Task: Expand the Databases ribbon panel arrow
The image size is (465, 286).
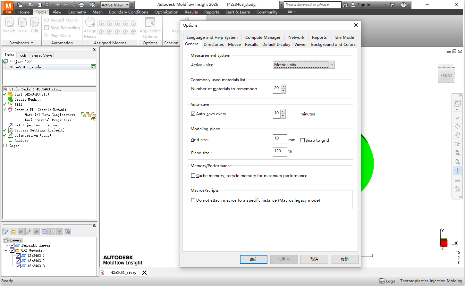Action: point(31,43)
